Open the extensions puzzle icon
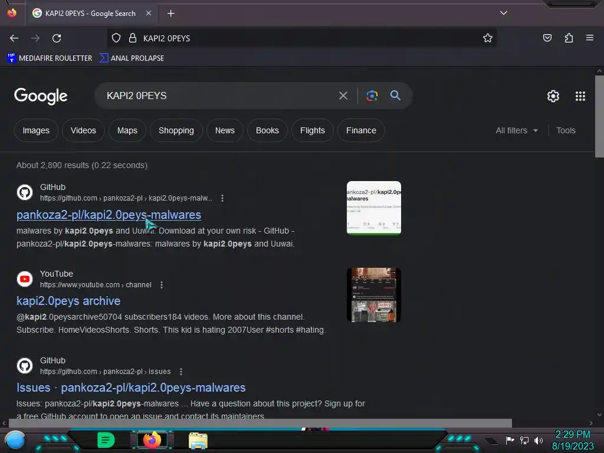The height and width of the screenshot is (453, 604). [569, 38]
